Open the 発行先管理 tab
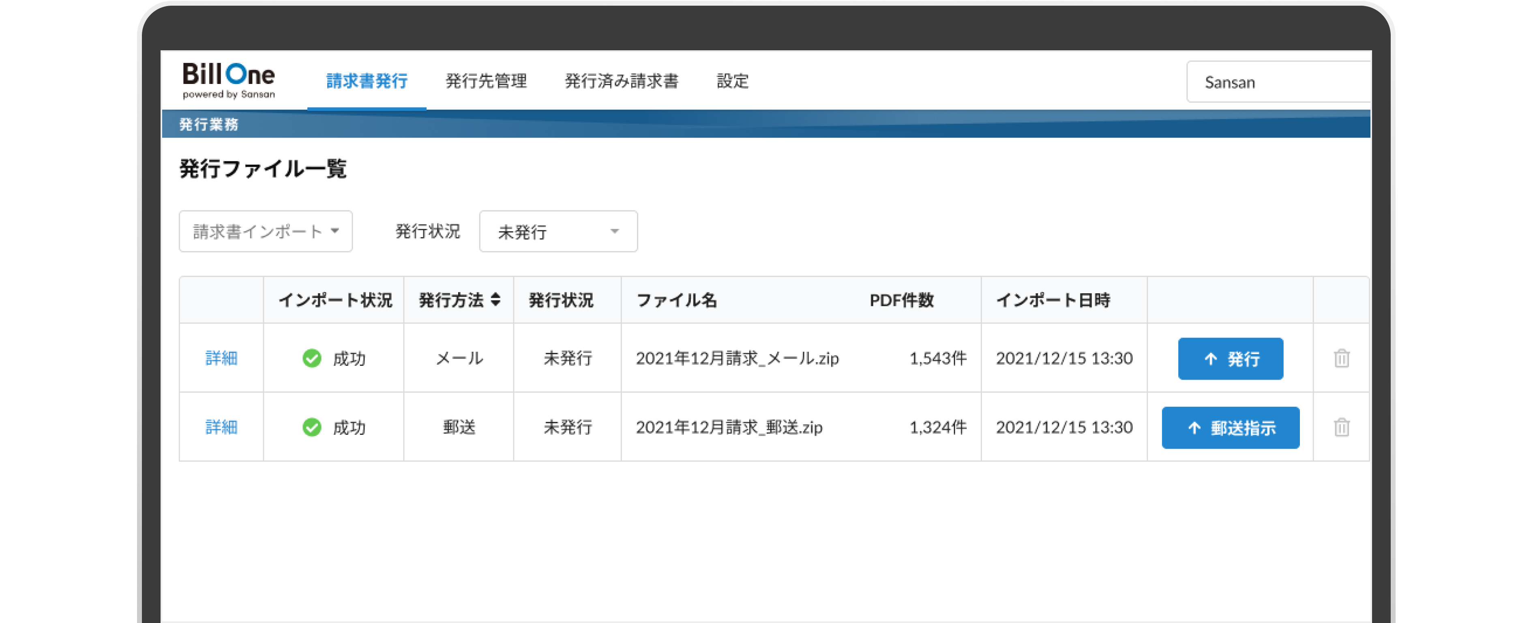Viewport: 1531px width, 623px height. tap(486, 81)
